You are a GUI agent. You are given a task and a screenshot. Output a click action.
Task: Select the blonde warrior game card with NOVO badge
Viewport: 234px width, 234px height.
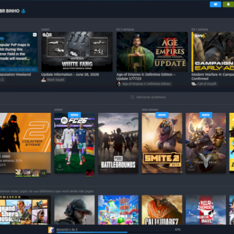pyautogui.click(x=206, y=143)
